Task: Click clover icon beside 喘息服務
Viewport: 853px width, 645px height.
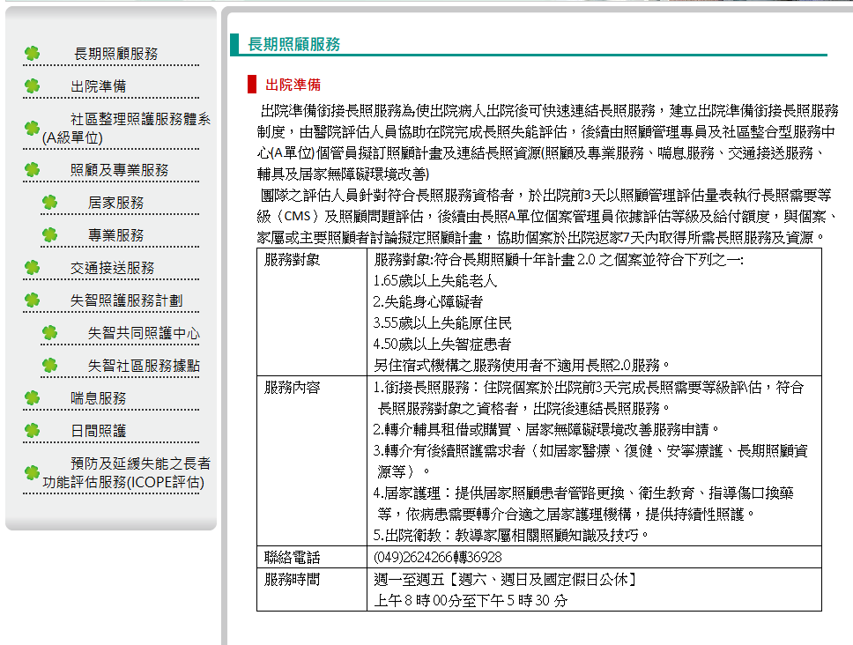Action: [x=32, y=398]
